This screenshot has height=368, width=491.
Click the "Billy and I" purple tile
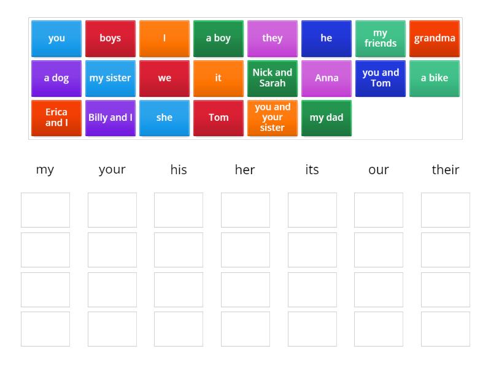(110, 117)
